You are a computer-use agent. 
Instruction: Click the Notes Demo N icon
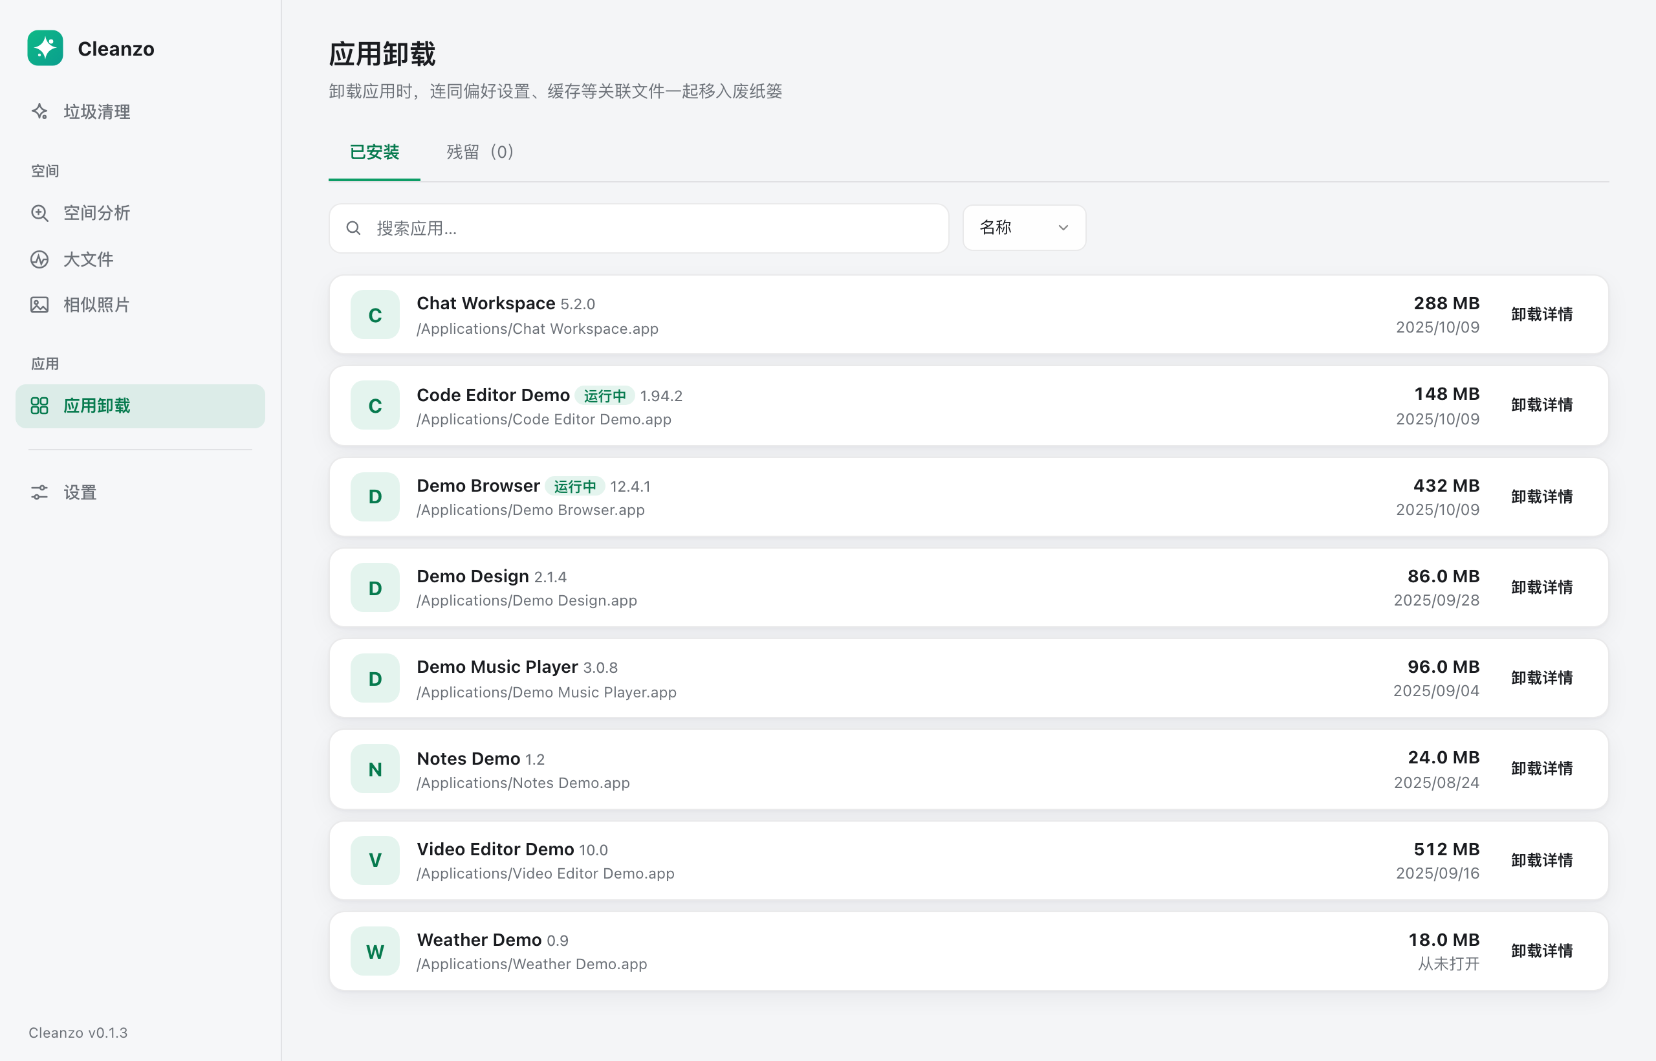click(x=375, y=770)
